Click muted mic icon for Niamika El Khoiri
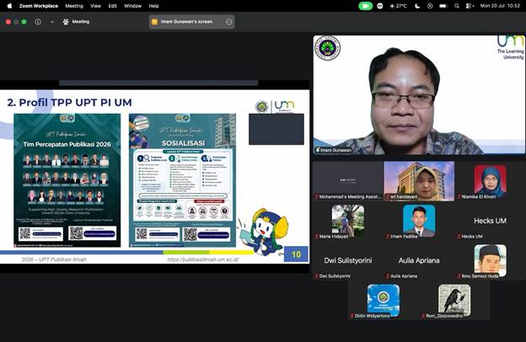 [459, 197]
